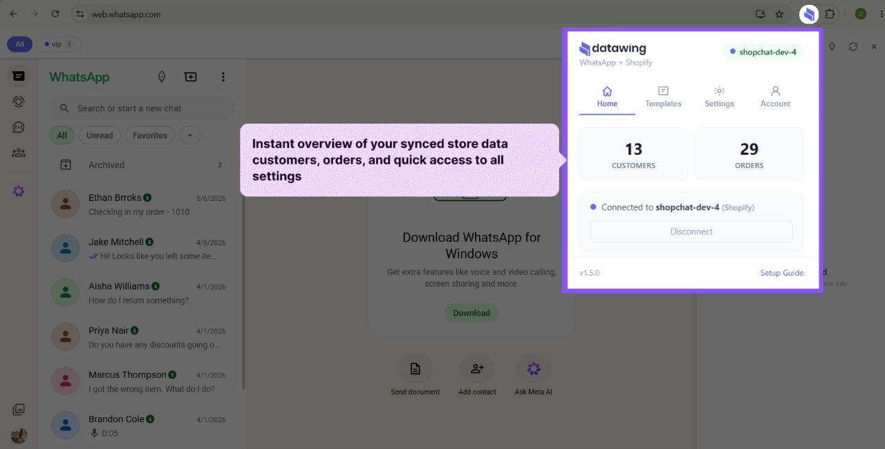
Task: Open the Communities icon in the WhatsApp sidebar
Action: coord(19,153)
